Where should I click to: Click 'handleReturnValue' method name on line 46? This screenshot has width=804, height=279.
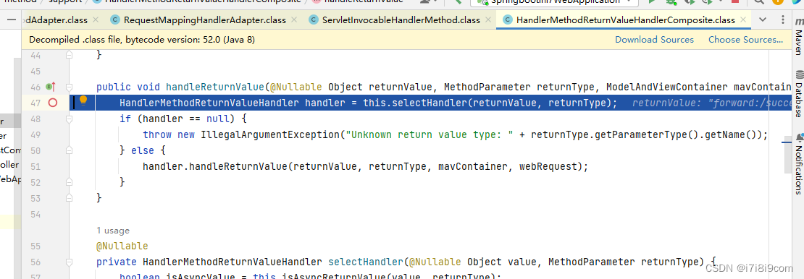point(215,87)
